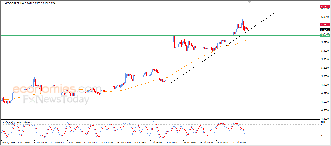Click the red 6.1821 price level tag

click(x=325, y=6)
